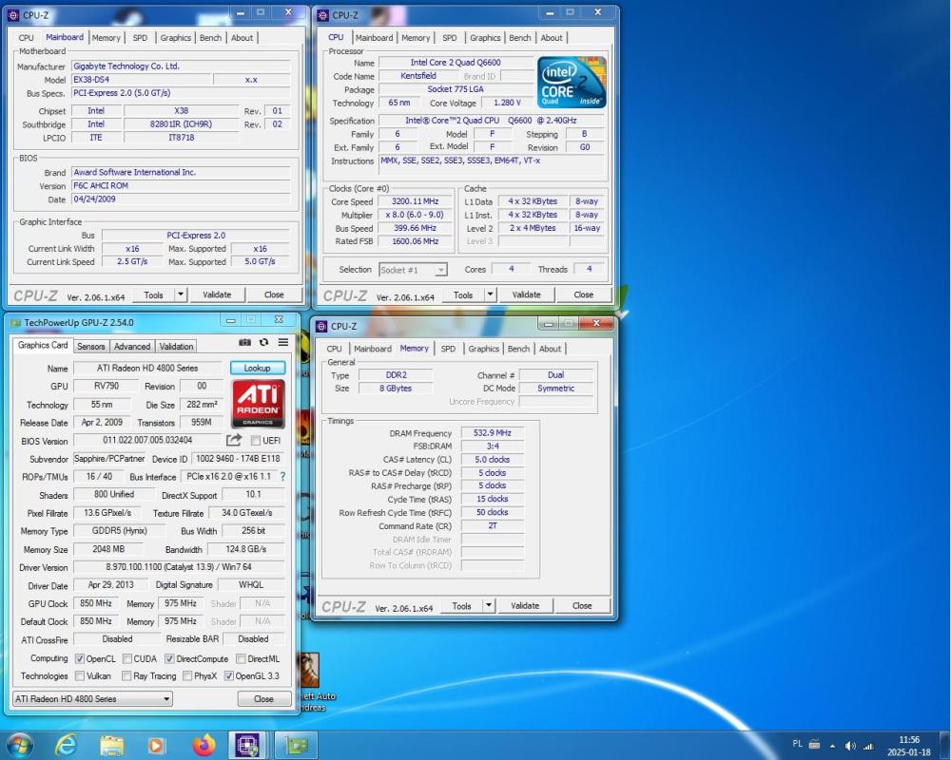Enable the UEFI checkbox in GPU-Z

(x=255, y=440)
